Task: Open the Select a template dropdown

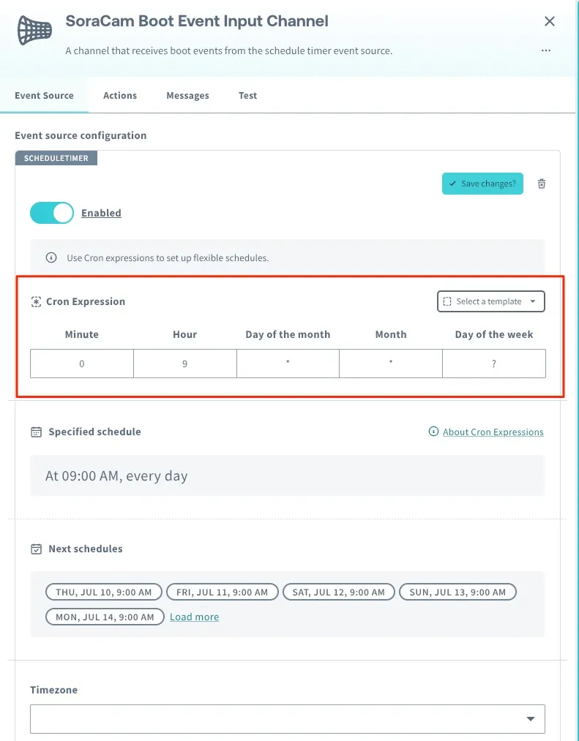Action: 491,301
